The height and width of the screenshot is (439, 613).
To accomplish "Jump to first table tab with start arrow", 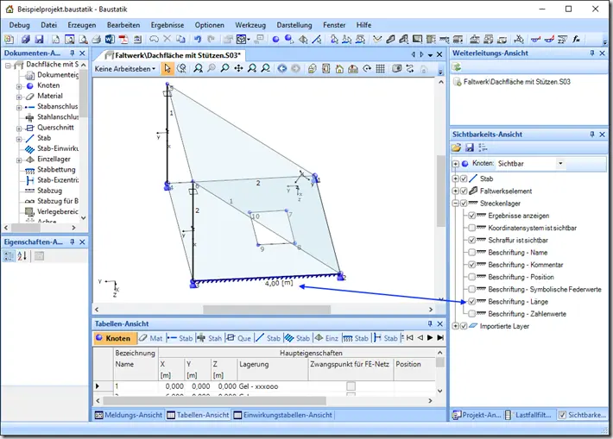I will click(x=410, y=338).
